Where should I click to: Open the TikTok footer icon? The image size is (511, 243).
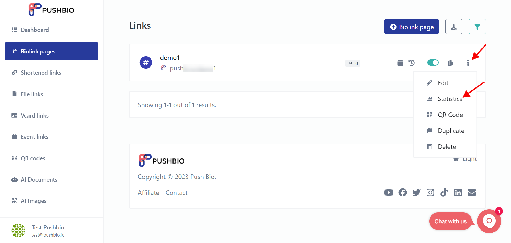[x=444, y=192]
